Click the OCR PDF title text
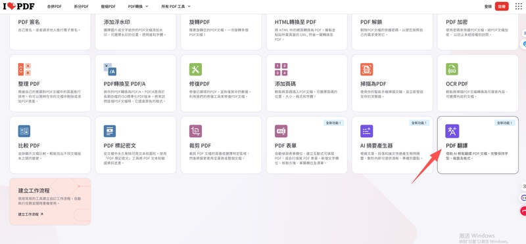 457,84
